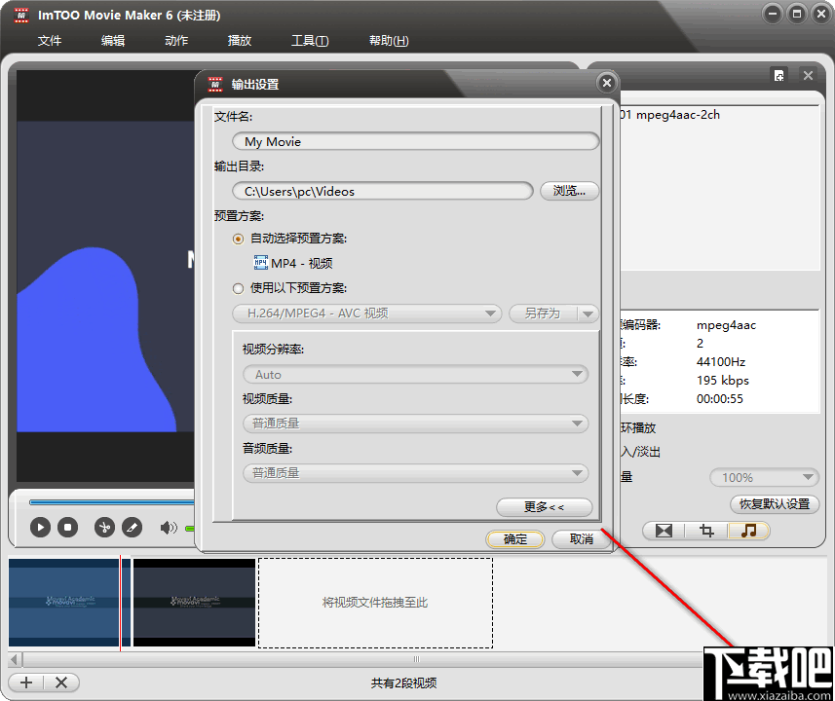Select the scissors clip-split tool

[103, 527]
